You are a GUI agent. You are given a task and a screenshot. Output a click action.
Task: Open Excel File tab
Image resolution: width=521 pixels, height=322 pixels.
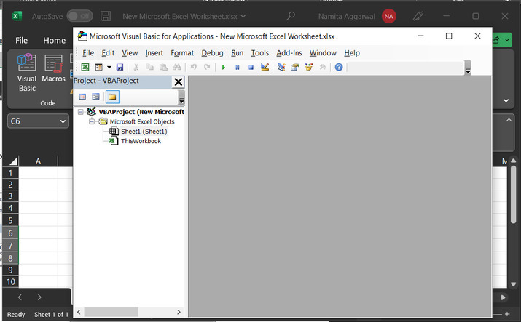pos(22,41)
